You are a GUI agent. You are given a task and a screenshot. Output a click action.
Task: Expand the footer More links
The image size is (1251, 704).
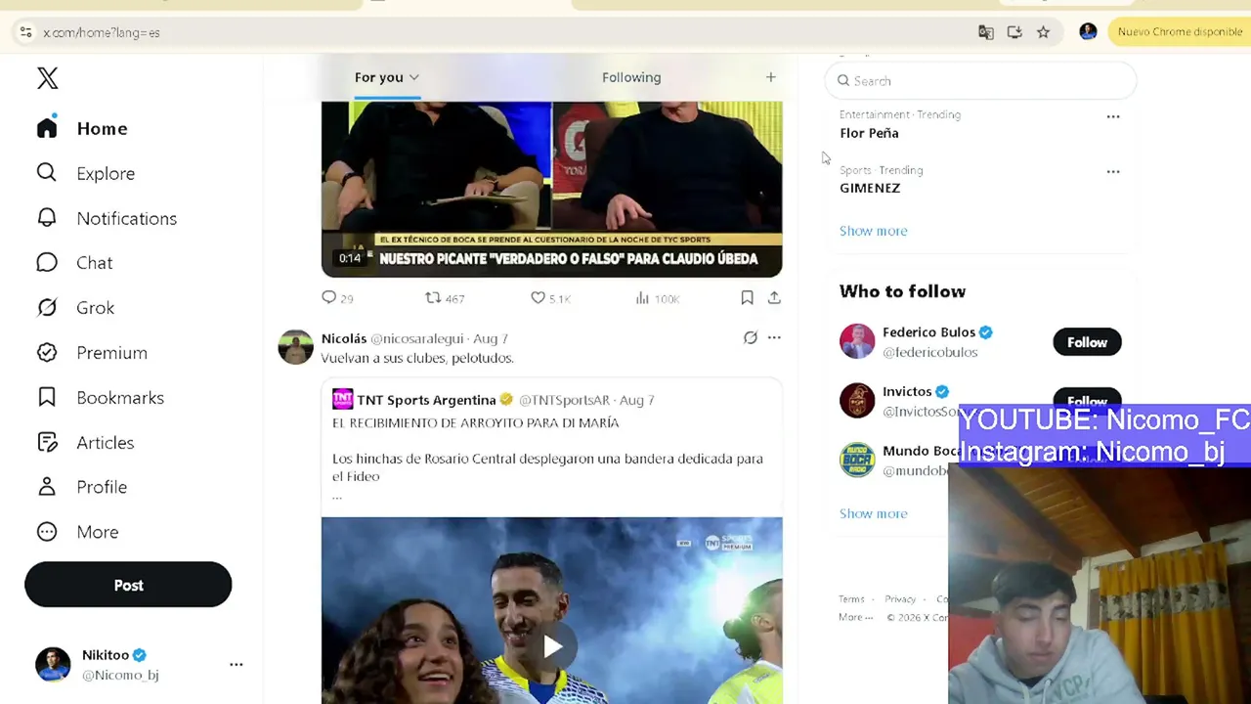coord(855,617)
